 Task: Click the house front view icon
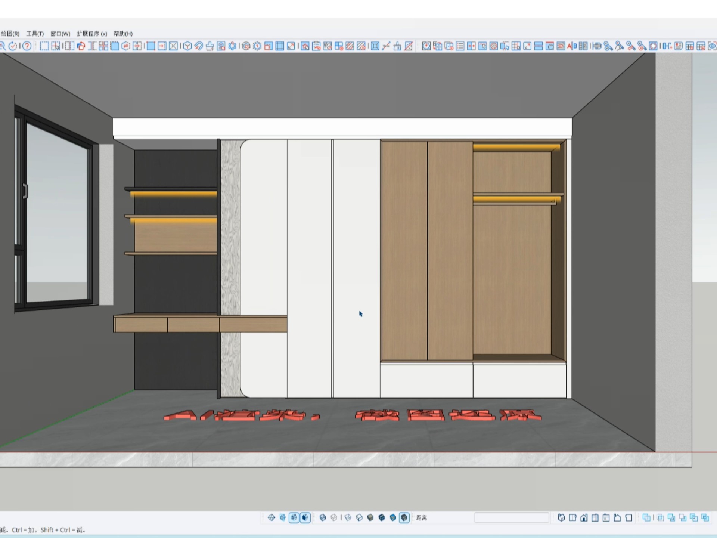click(x=584, y=517)
